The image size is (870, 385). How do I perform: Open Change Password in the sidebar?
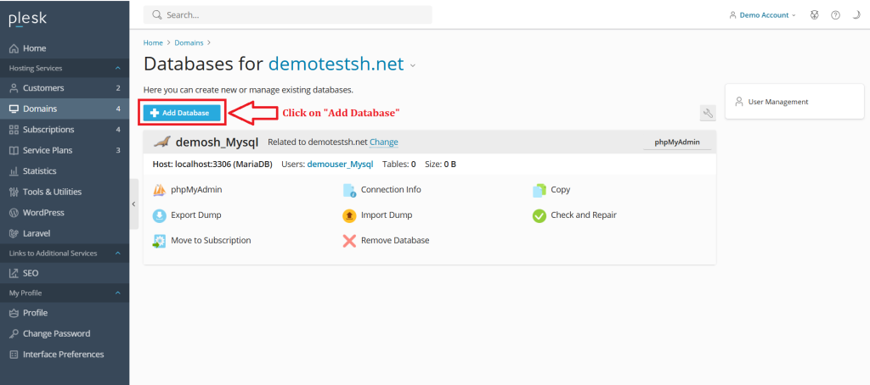(x=65, y=333)
